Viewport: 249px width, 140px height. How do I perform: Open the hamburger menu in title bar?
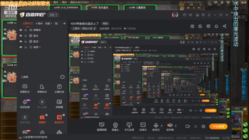coord(209,15)
